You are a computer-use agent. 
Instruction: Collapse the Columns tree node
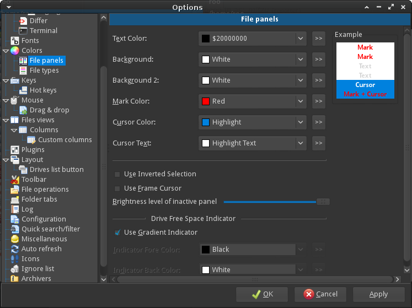[14, 130]
